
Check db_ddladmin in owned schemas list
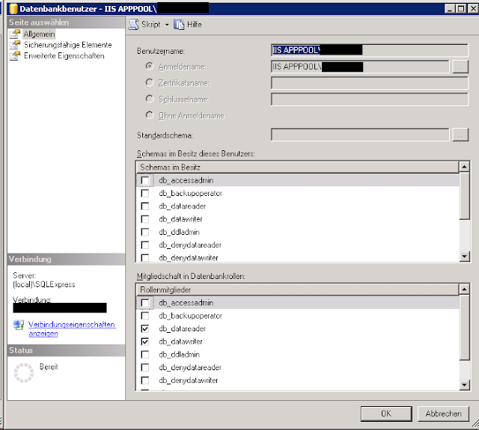click(145, 233)
